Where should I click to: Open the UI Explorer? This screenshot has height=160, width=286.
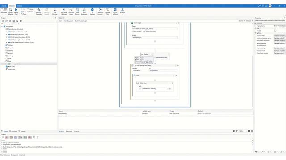pyautogui.click(x=93, y=12)
